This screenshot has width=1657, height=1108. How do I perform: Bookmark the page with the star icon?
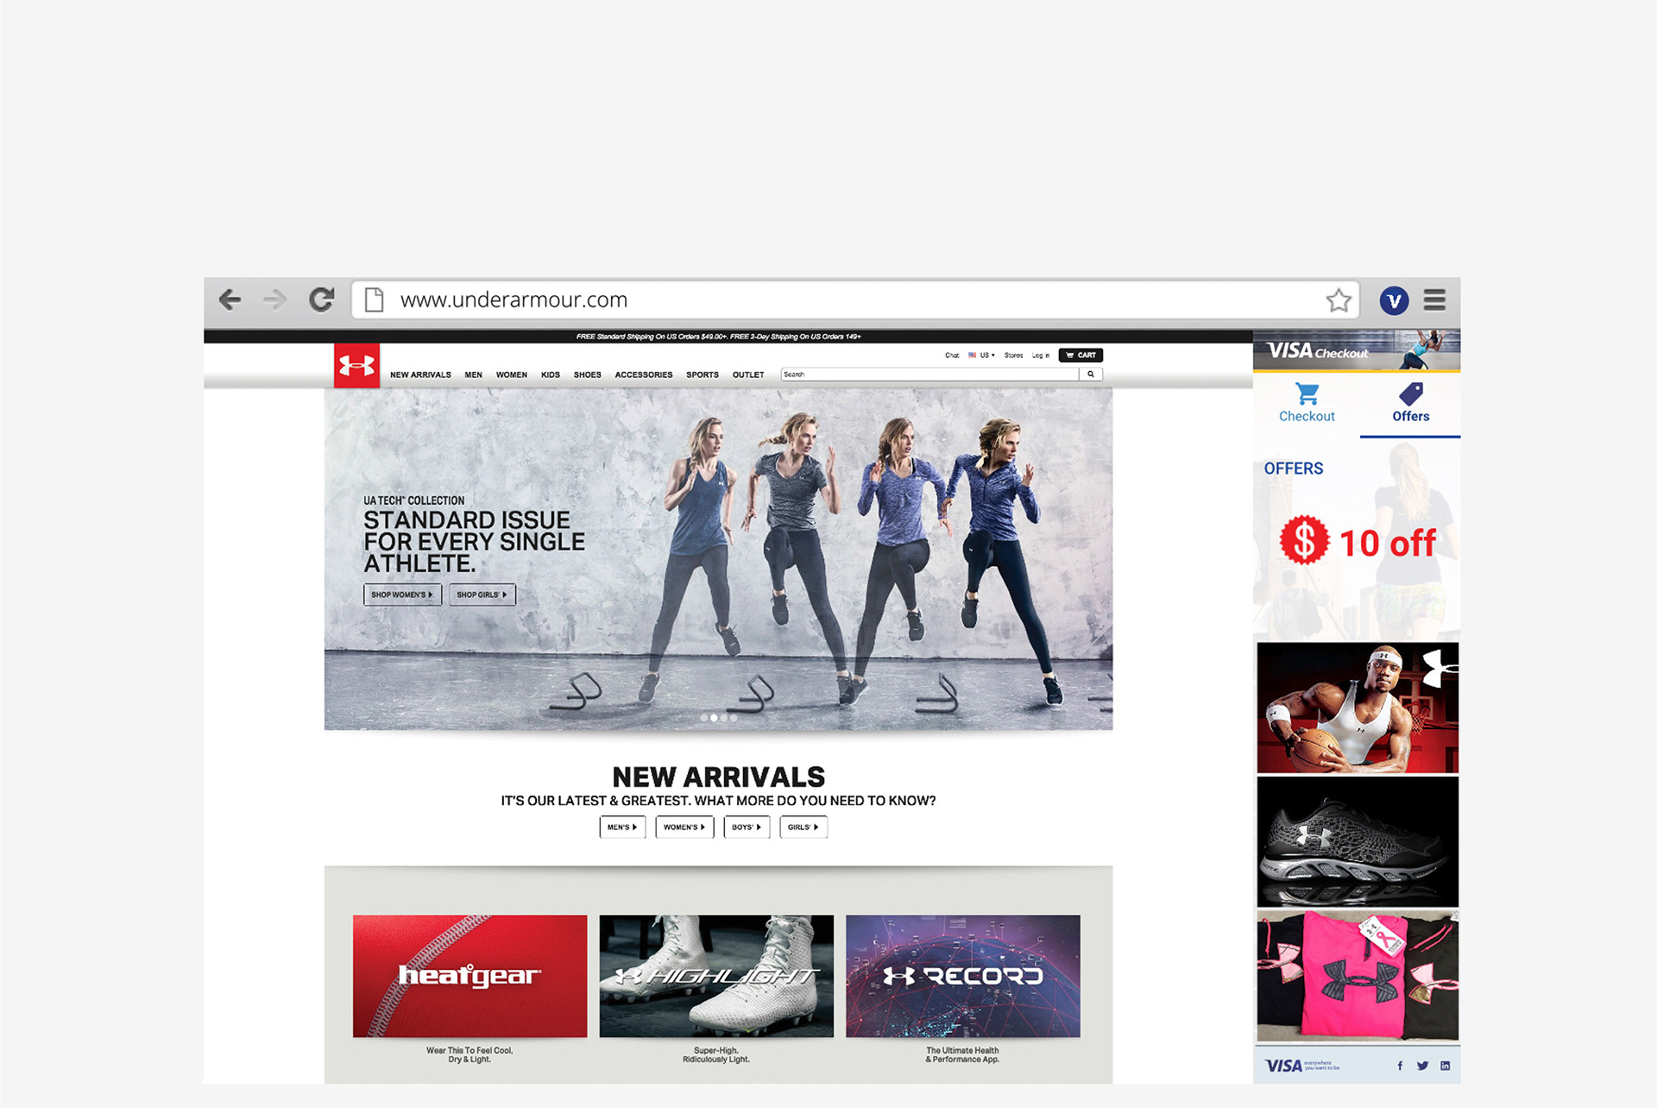click(1339, 300)
